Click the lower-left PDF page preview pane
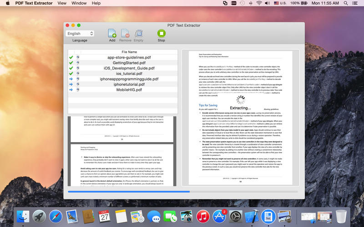Viewport: 364px width, 227px height. 122,151
